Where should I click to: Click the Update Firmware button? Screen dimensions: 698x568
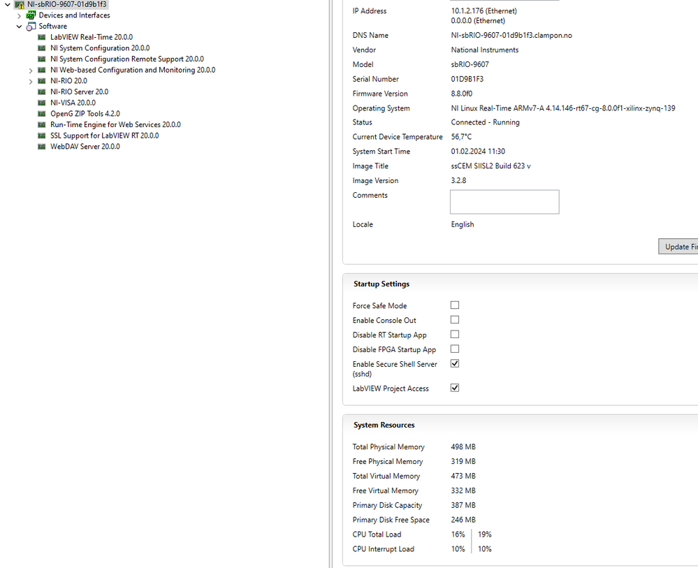pos(678,247)
